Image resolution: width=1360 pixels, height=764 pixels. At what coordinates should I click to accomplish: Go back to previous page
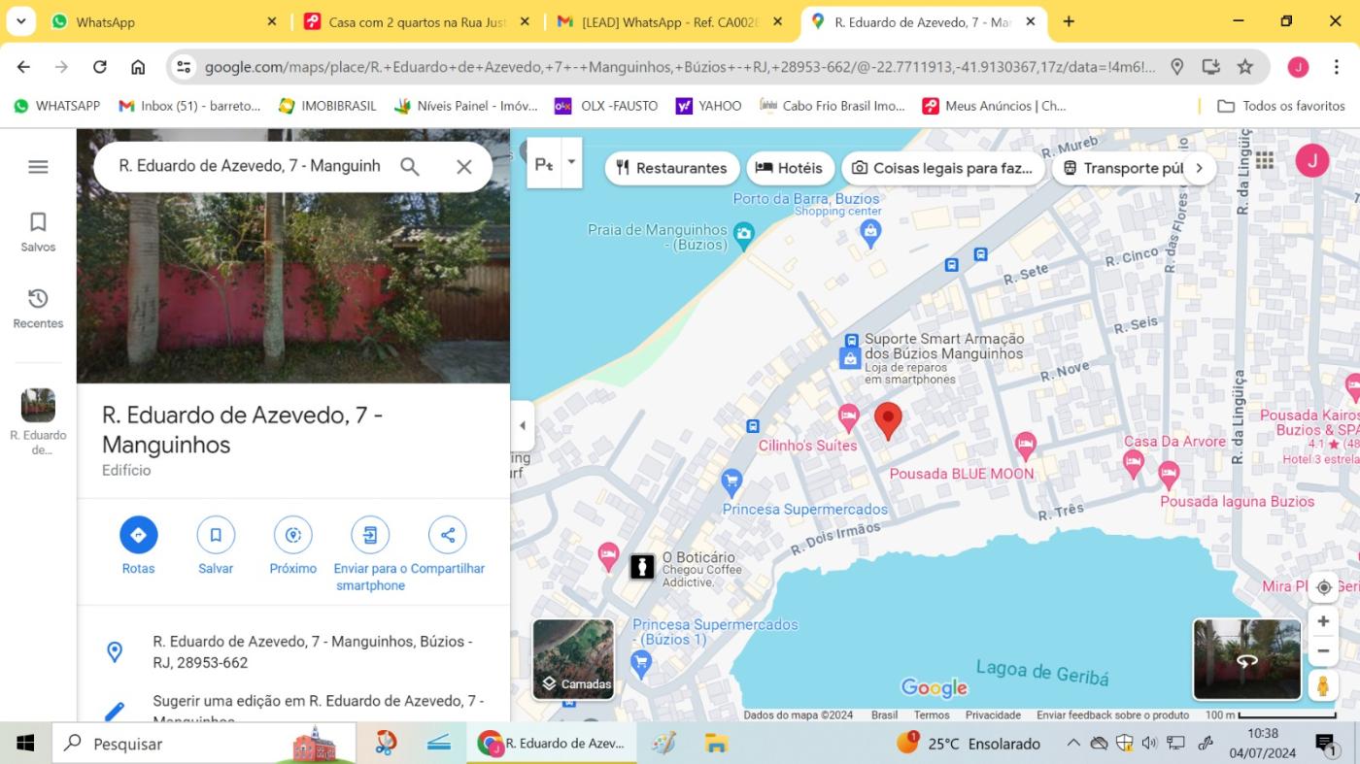(23, 67)
